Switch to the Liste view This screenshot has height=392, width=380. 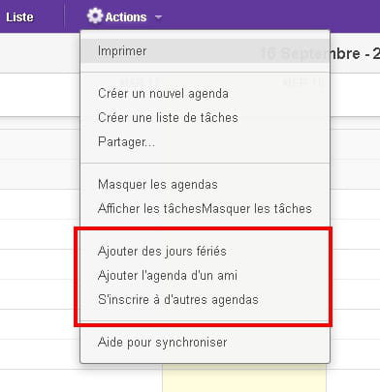(x=19, y=17)
